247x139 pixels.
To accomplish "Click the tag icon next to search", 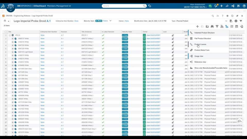I will pos(150,6).
